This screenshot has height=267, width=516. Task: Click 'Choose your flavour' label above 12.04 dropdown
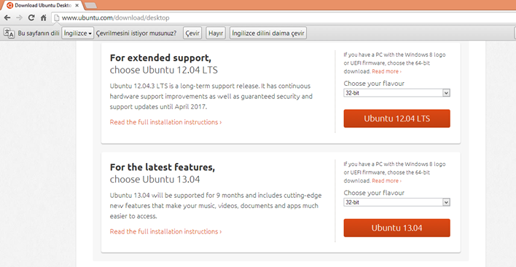[374, 84]
